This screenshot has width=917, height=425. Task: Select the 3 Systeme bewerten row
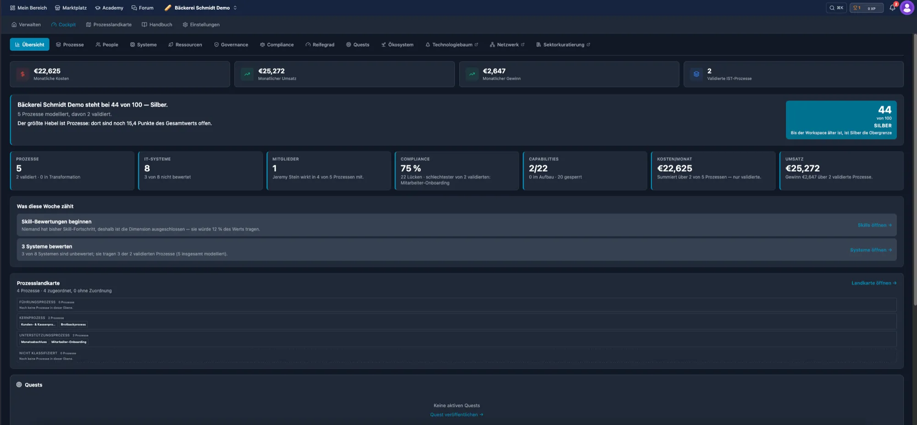pyautogui.click(x=457, y=250)
